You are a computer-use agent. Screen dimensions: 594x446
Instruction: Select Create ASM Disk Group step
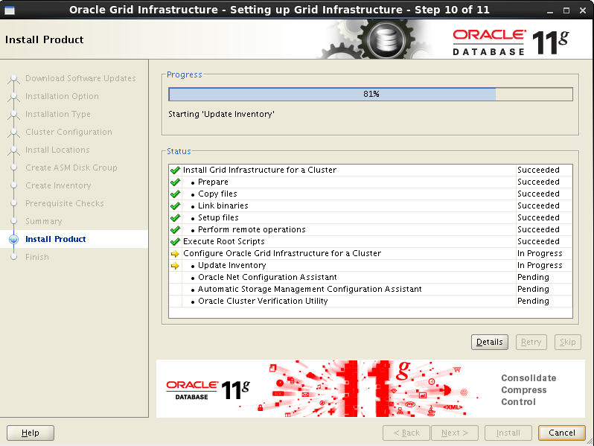coord(71,168)
